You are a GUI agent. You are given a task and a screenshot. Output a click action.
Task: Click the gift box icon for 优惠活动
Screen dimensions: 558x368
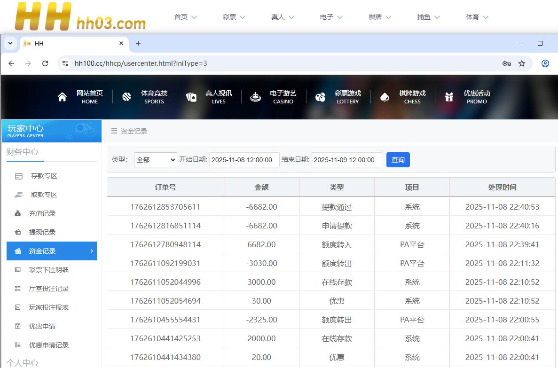[449, 97]
